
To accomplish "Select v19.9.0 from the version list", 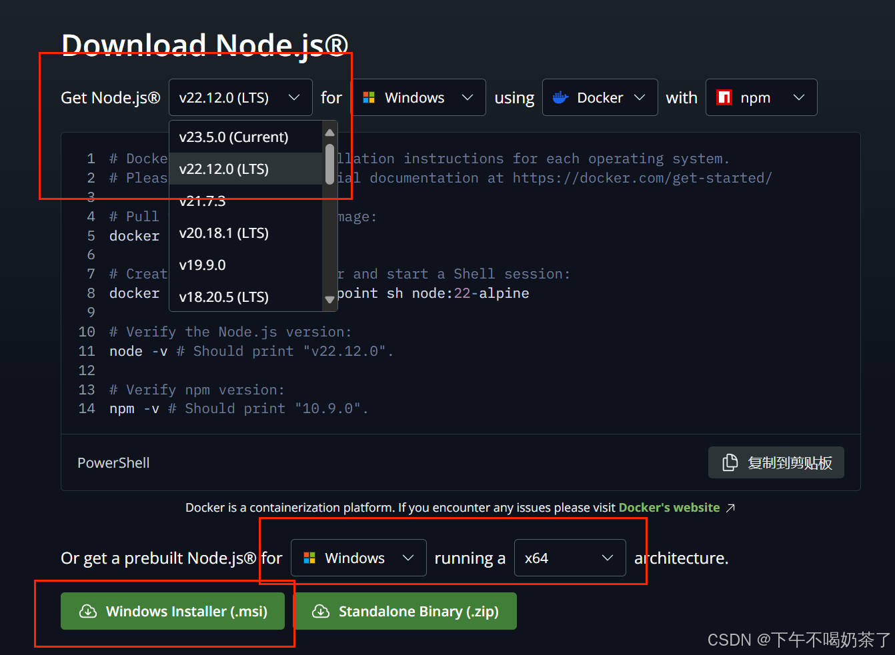I will click(x=203, y=265).
